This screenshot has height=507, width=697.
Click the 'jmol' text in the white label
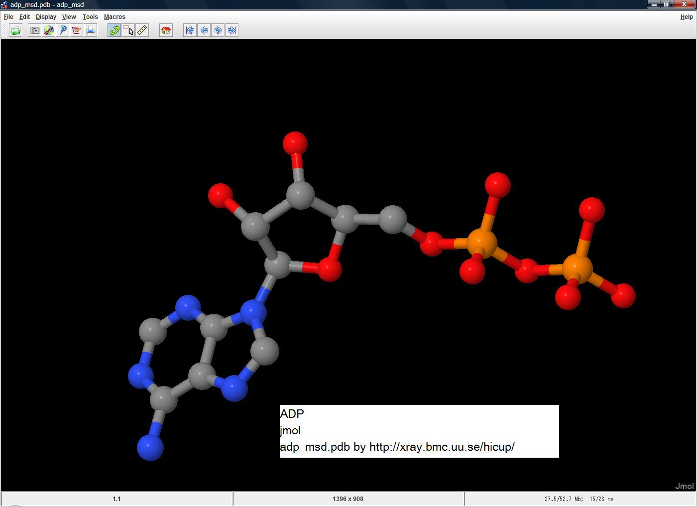click(x=290, y=430)
